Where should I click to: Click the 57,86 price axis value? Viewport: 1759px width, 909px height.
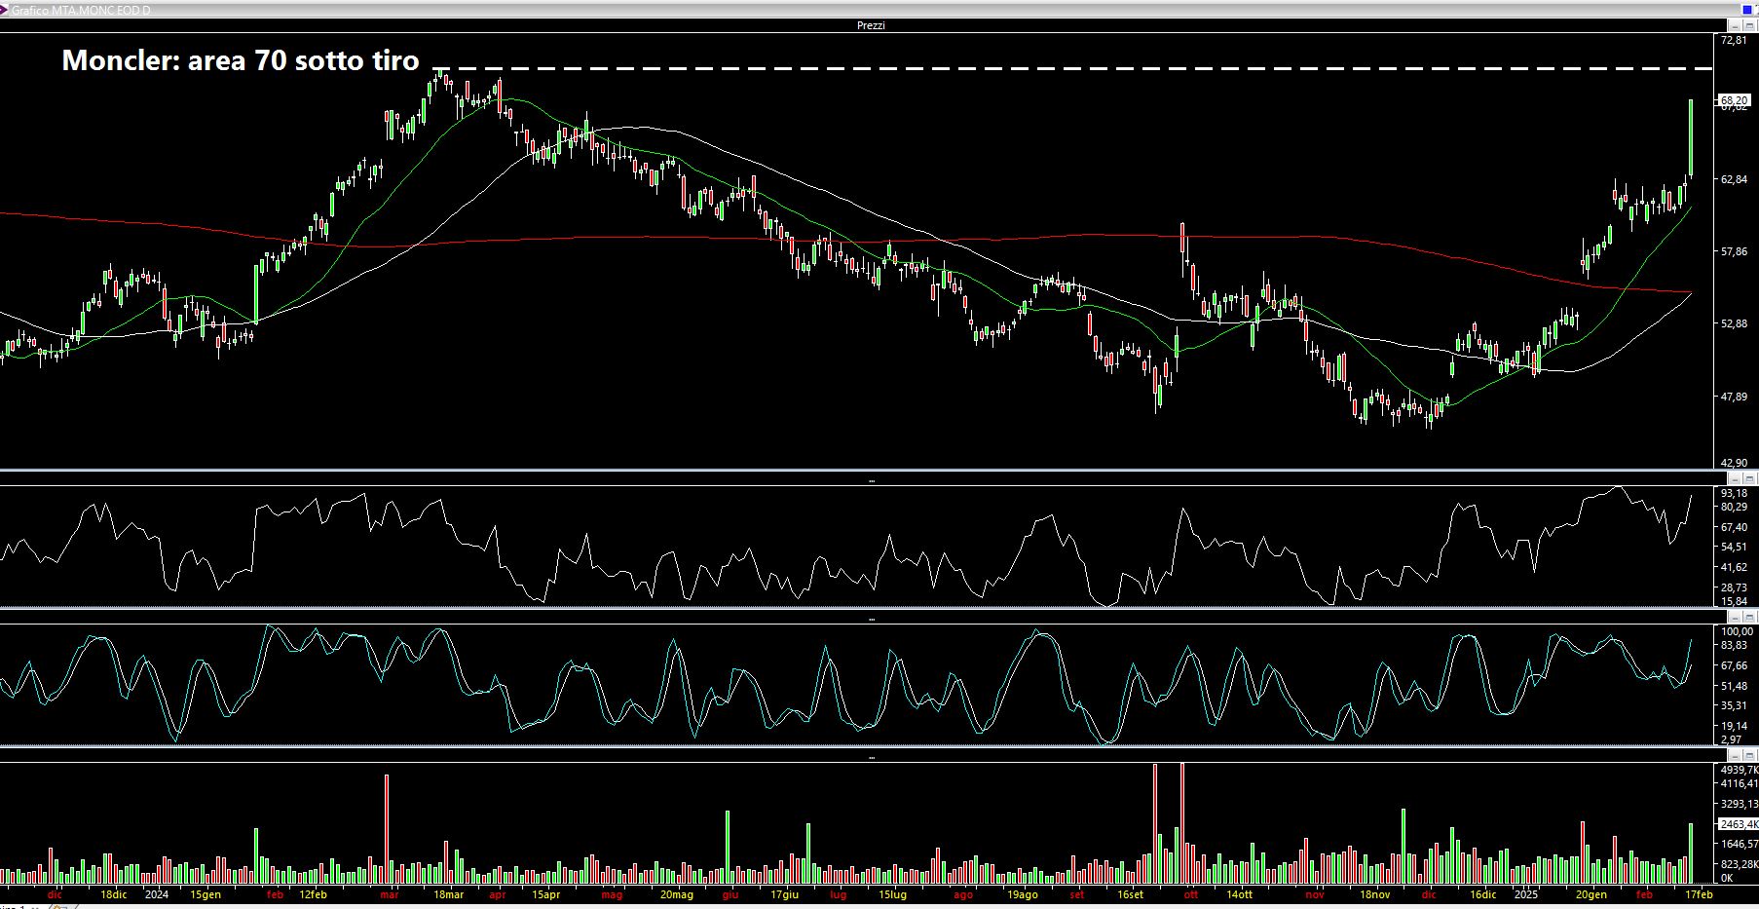tap(1734, 251)
